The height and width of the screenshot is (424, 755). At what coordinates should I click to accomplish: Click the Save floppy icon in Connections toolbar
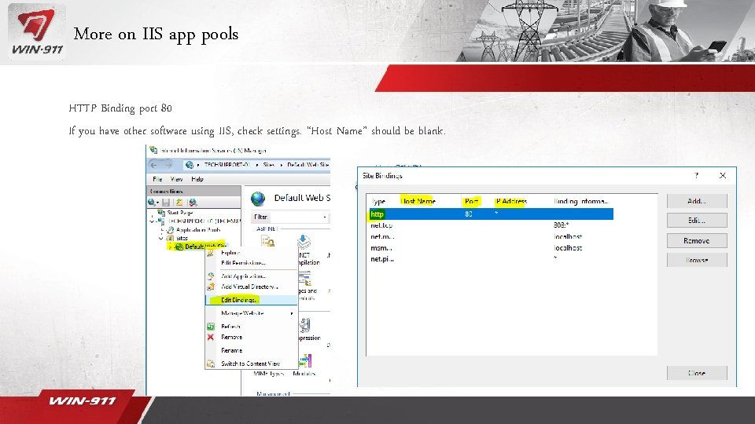coord(166,203)
